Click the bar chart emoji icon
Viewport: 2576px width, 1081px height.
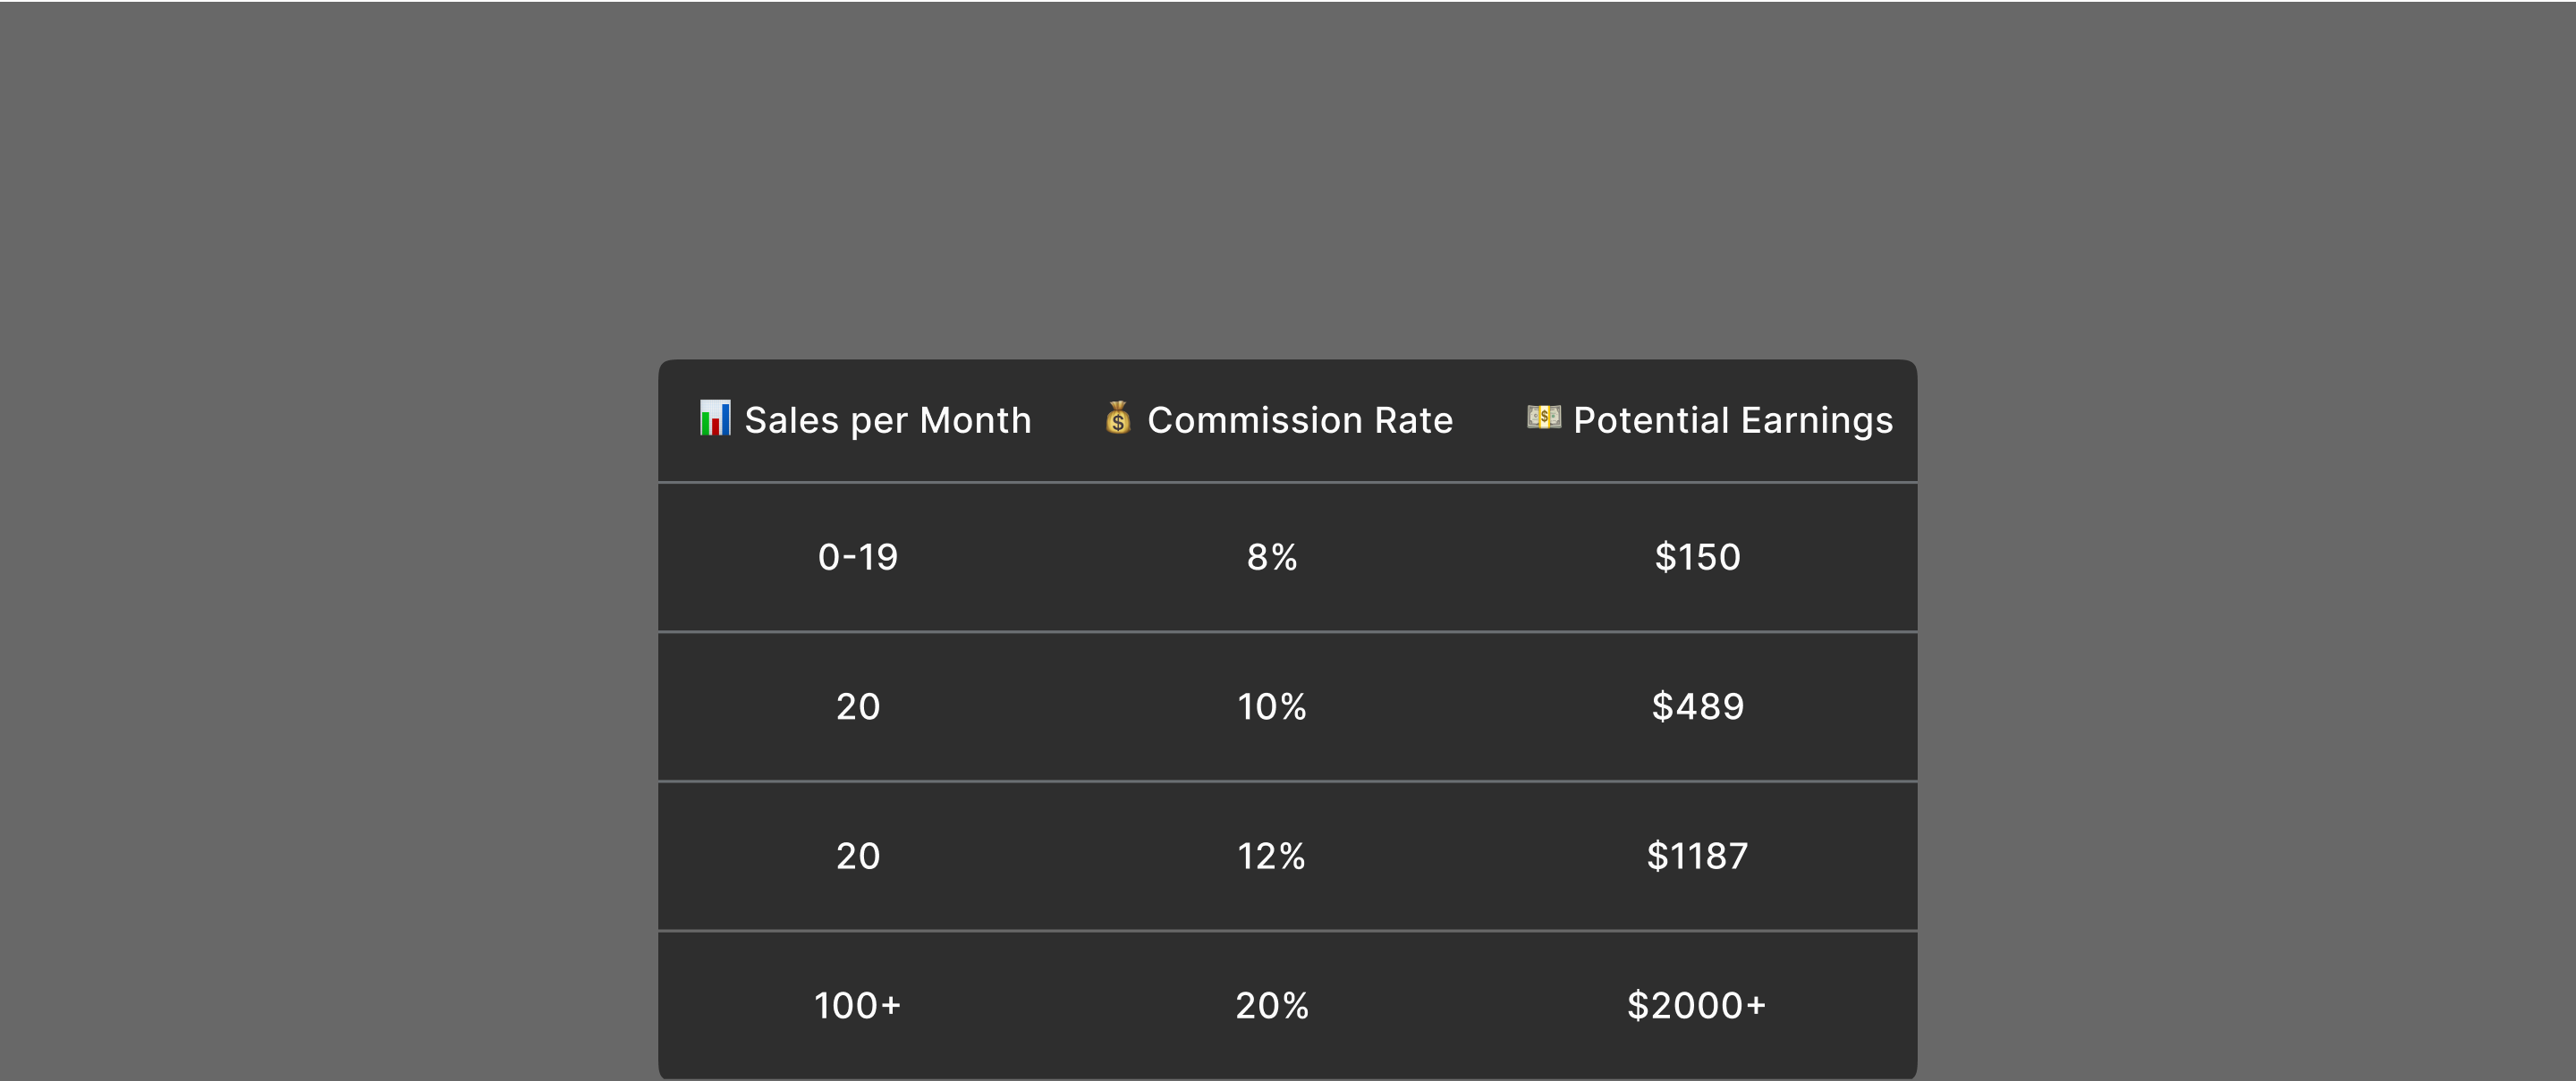[x=715, y=418]
